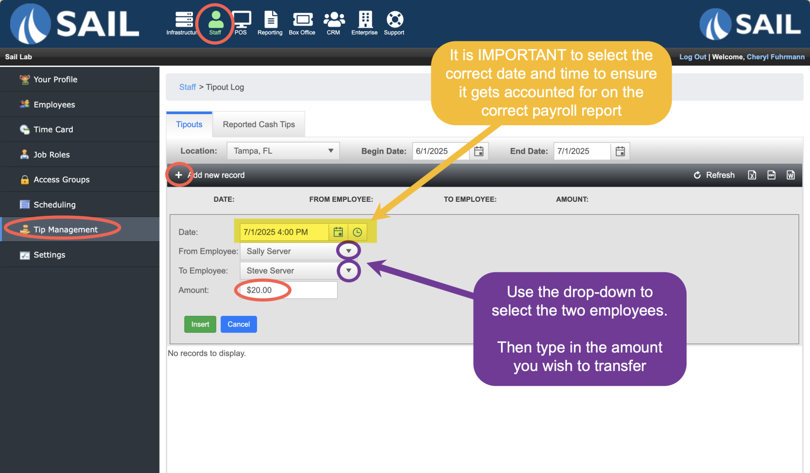Click the End Date input field

click(x=582, y=151)
